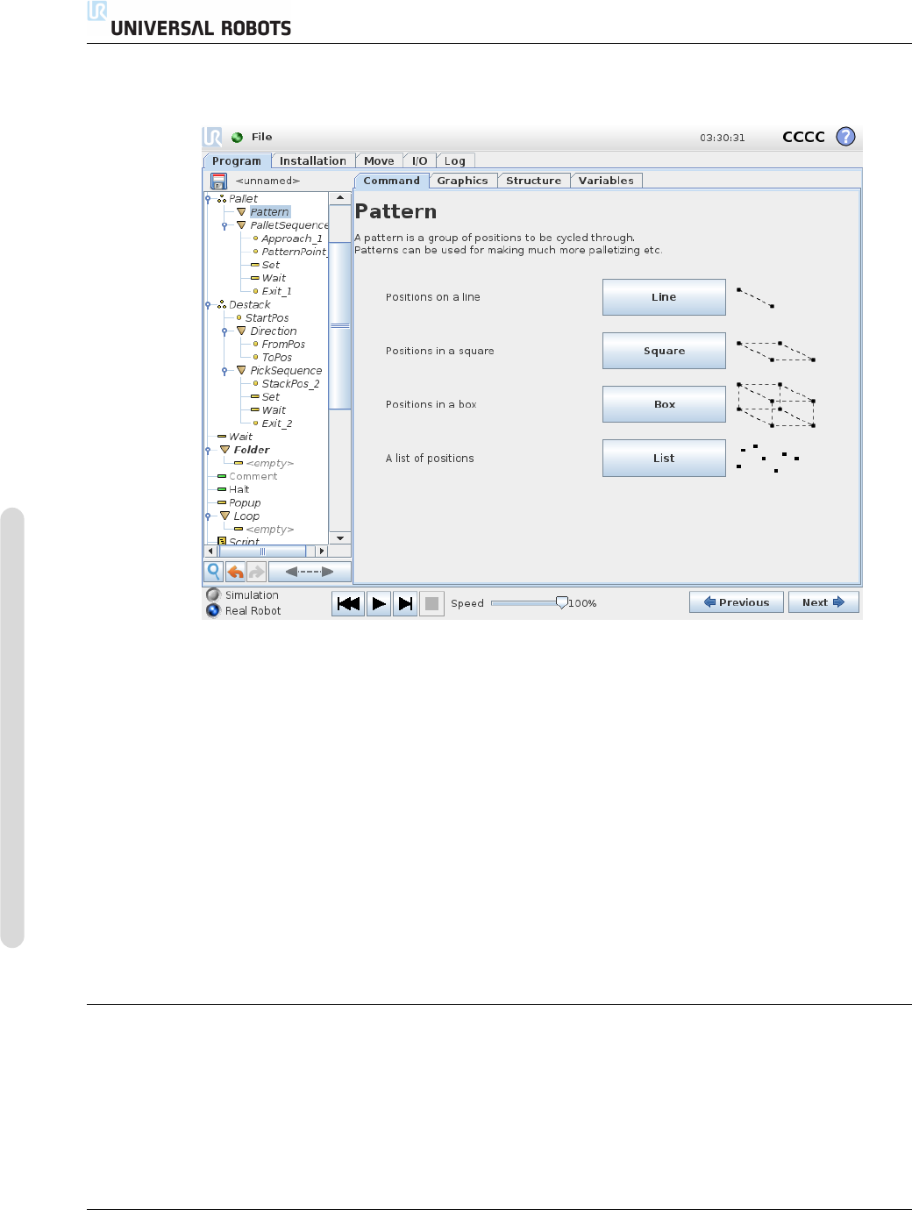The height and width of the screenshot is (1210, 912).
Task: Switch to the Graphics tab
Action: point(462,181)
